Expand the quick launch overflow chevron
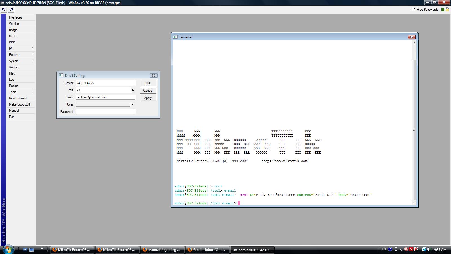This screenshot has height=254, width=451. click(42, 248)
